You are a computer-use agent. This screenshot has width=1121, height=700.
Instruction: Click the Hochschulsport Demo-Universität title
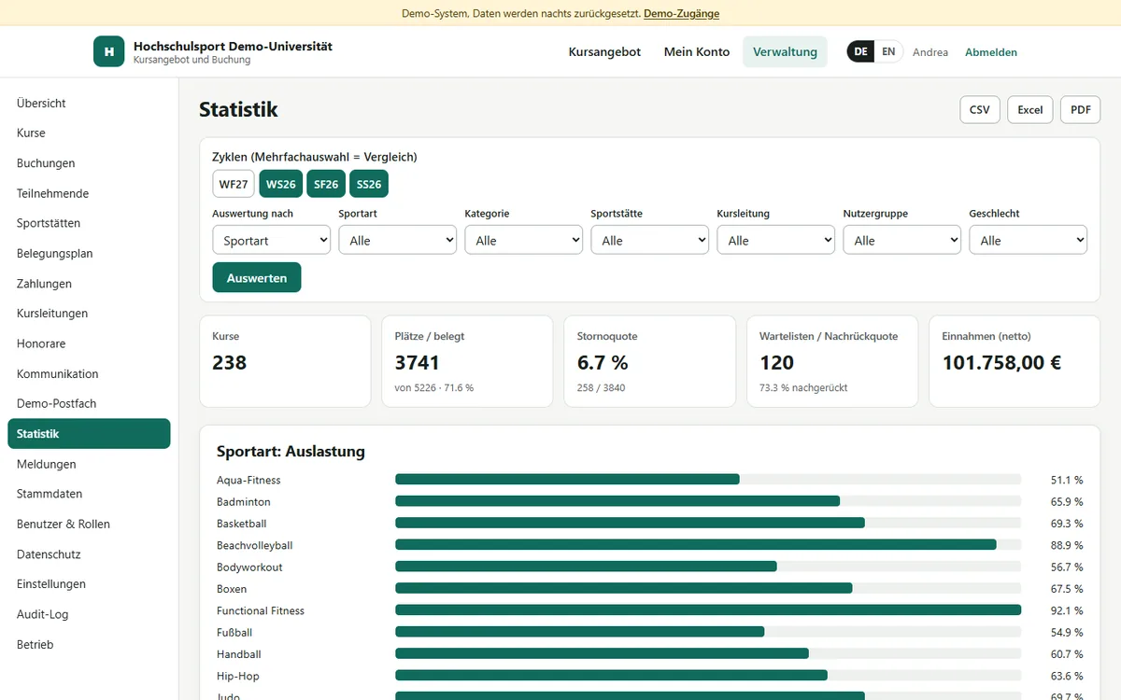(233, 46)
